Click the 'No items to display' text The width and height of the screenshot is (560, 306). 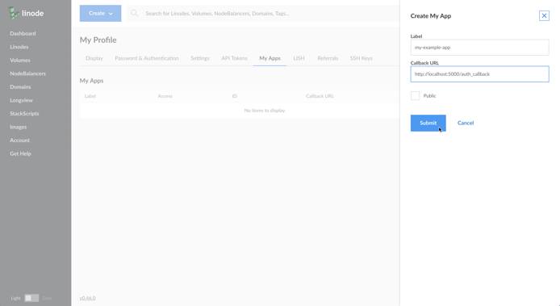[x=265, y=111]
